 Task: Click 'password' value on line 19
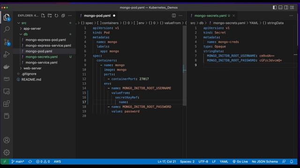click(x=132, y=112)
